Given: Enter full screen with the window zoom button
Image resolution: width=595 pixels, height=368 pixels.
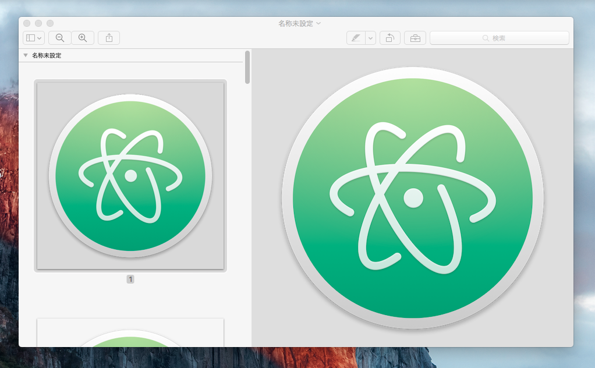Looking at the screenshot, I should point(50,23).
